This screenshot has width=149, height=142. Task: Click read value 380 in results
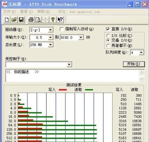[x=139, y=95]
